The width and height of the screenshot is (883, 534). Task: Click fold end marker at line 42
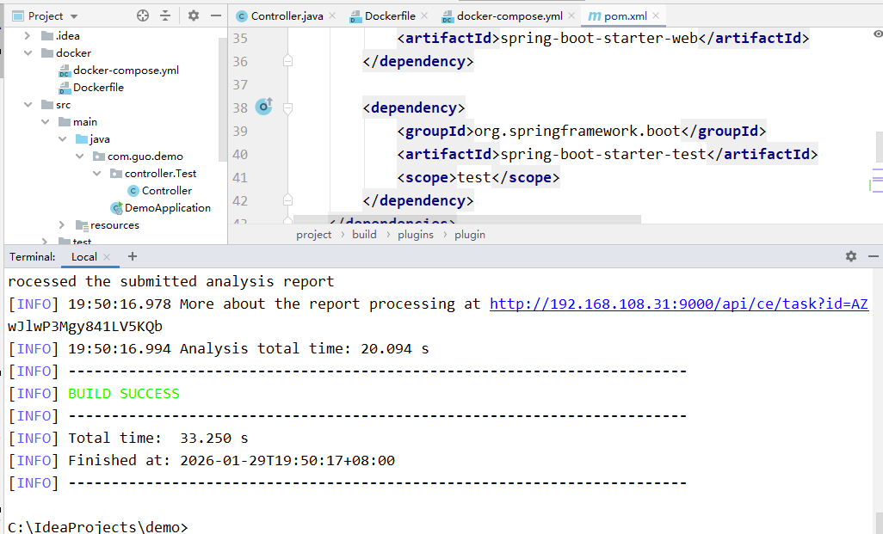(x=287, y=199)
